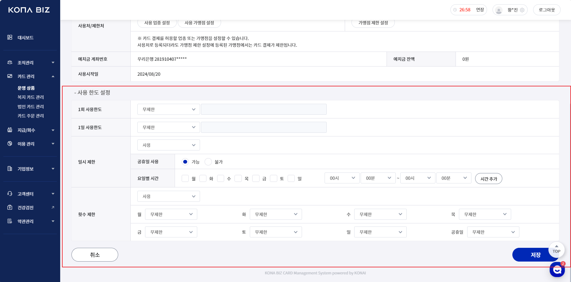Open the 월 횟수 제한 dropdown
The height and width of the screenshot is (282, 571).
[x=171, y=214]
